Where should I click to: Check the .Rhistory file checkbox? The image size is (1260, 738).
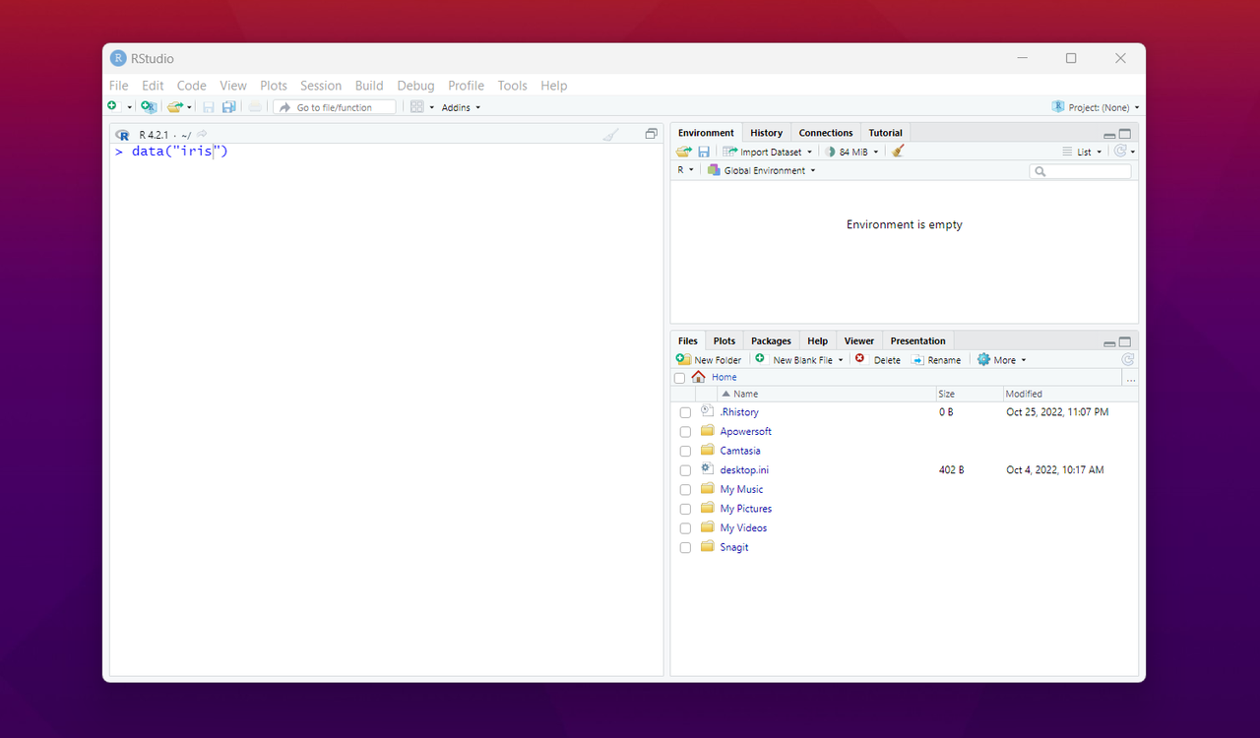pyautogui.click(x=685, y=412)
